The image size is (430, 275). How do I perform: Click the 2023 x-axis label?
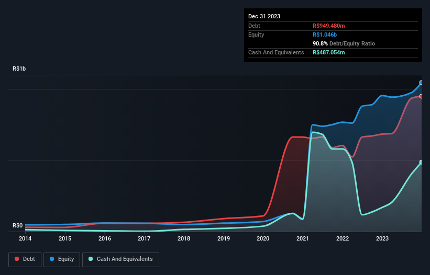[x=382, y=238]
